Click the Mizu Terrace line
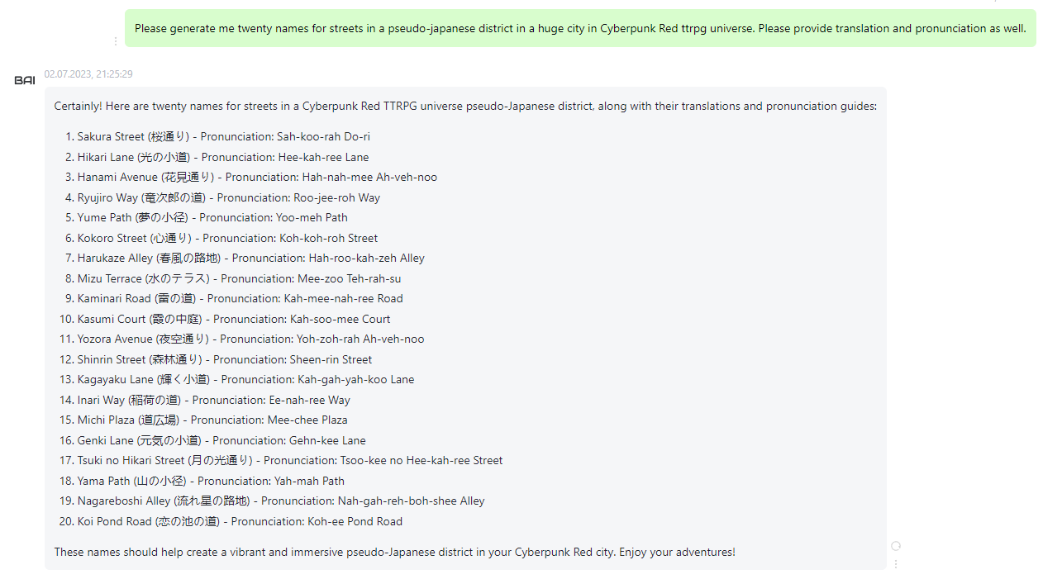1043x579 pixels. click(240, 278)
